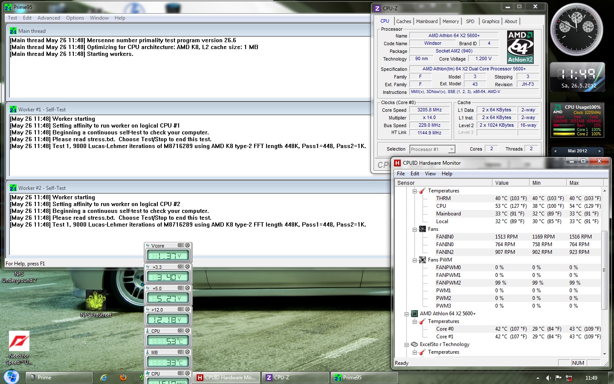Collapse the Fans node in HWMonitor

[x=414, y=230]
